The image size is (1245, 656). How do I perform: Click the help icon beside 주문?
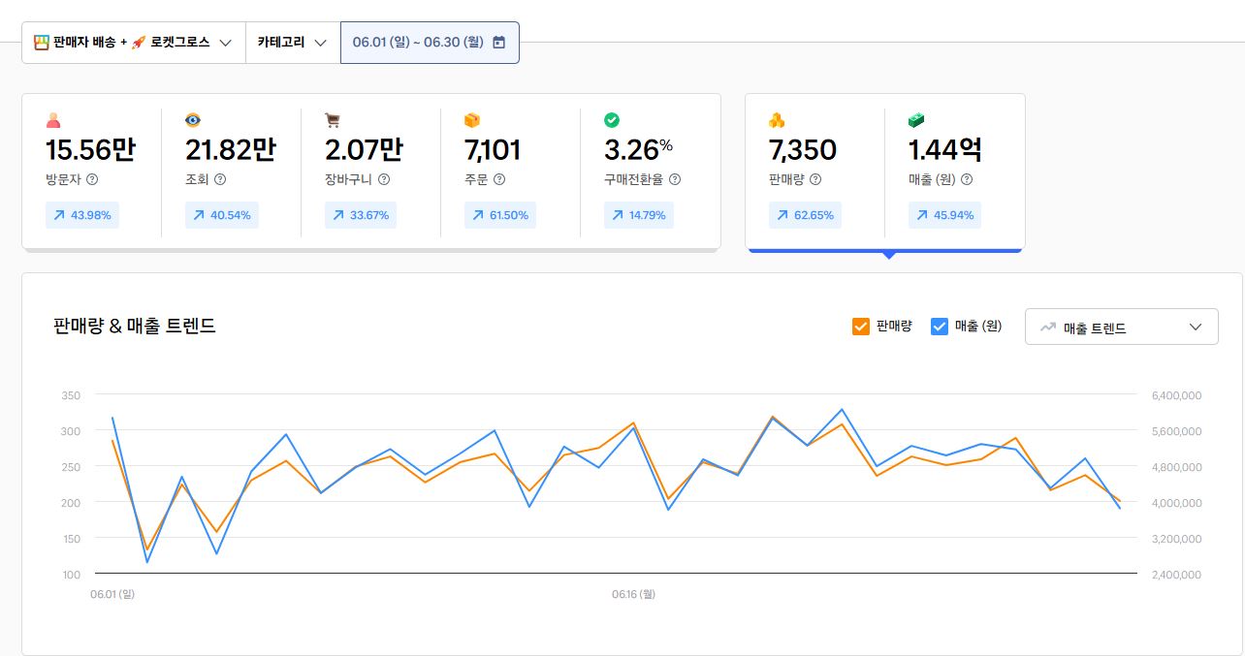tap(498, 179)
